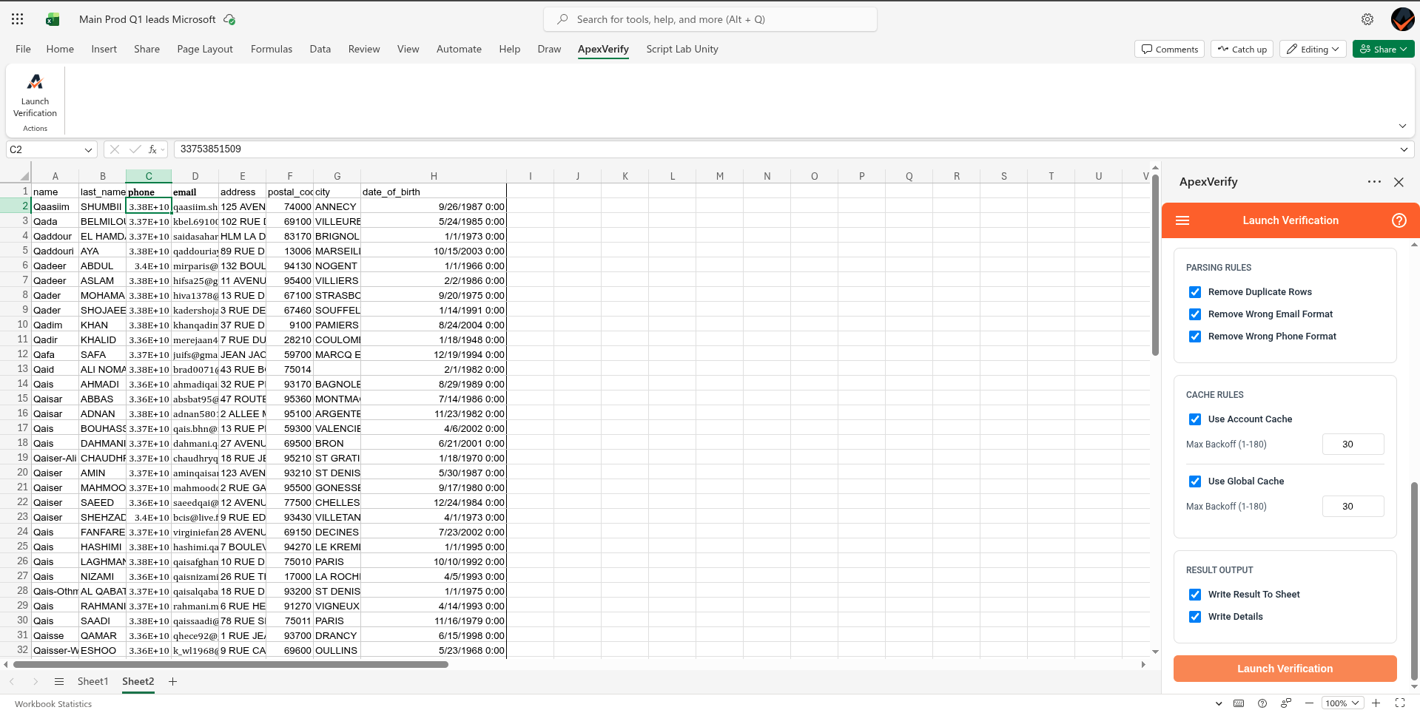Switch to the Sheet1 tab

click(92, 681)
